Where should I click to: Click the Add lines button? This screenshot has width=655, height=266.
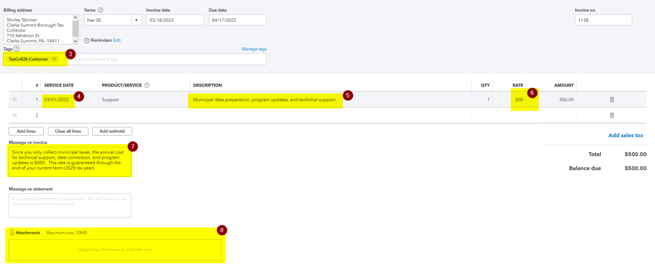pos(26,131)
